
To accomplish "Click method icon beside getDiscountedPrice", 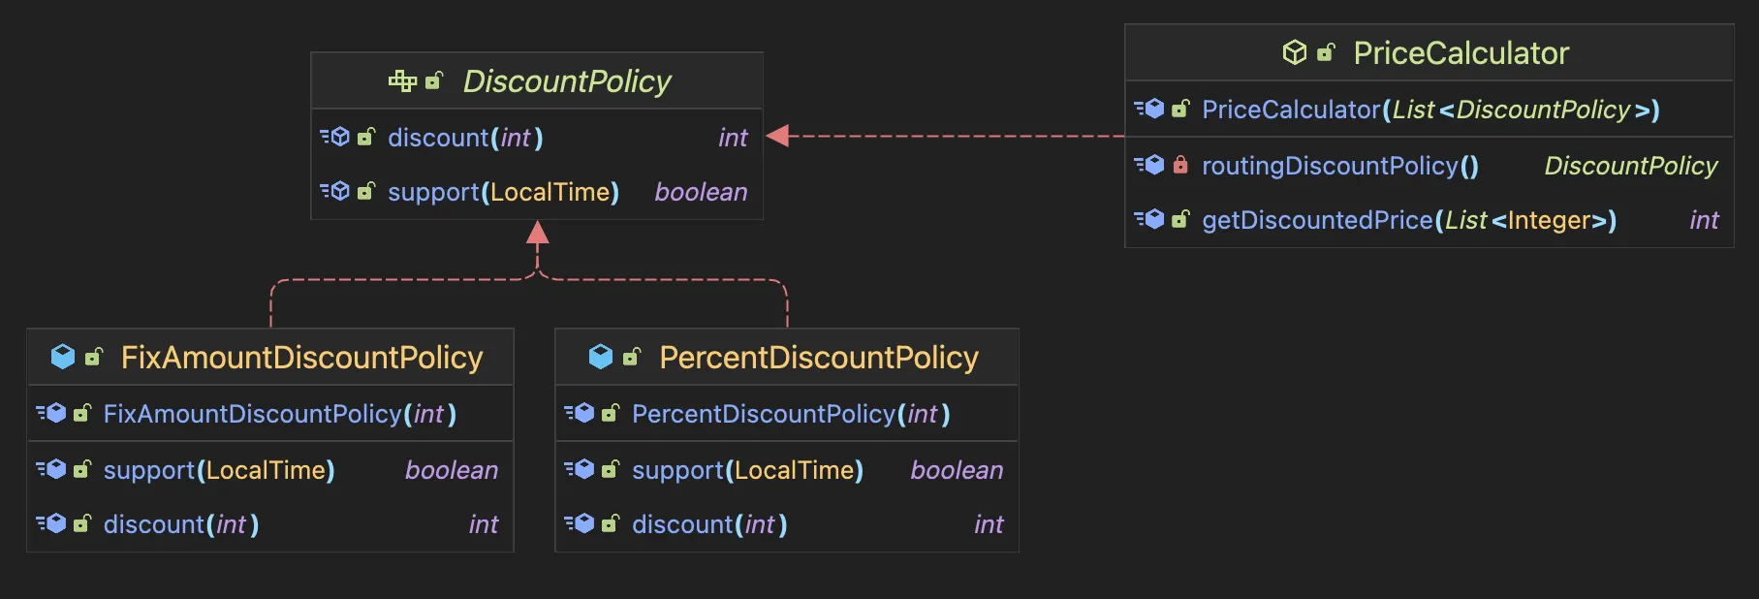I will click(1149, 220).
